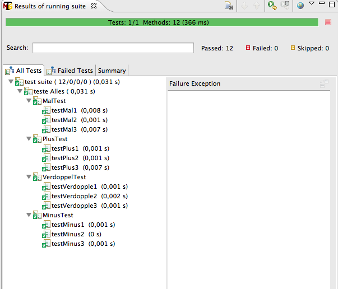Image resolution: width=338 pixels, height=289 pixels.
Task: Open the test report with the globe icon
Action: click(x=300, y=6)
